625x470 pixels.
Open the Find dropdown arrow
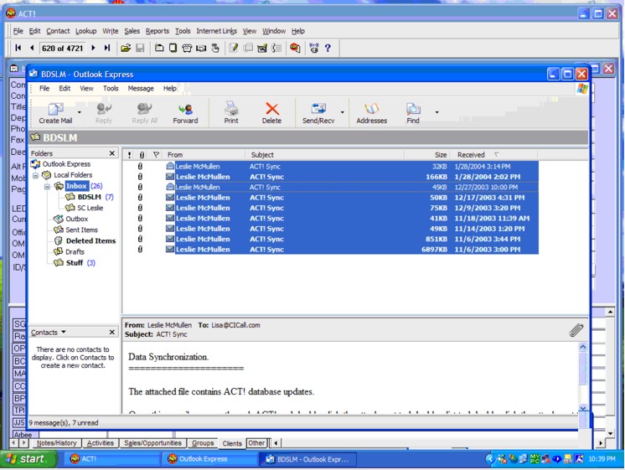pyautogui.click(x=436, y=112)
